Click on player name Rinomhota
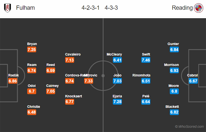The image size is (206, 132). pyautogui.click(x=141, y=75)
